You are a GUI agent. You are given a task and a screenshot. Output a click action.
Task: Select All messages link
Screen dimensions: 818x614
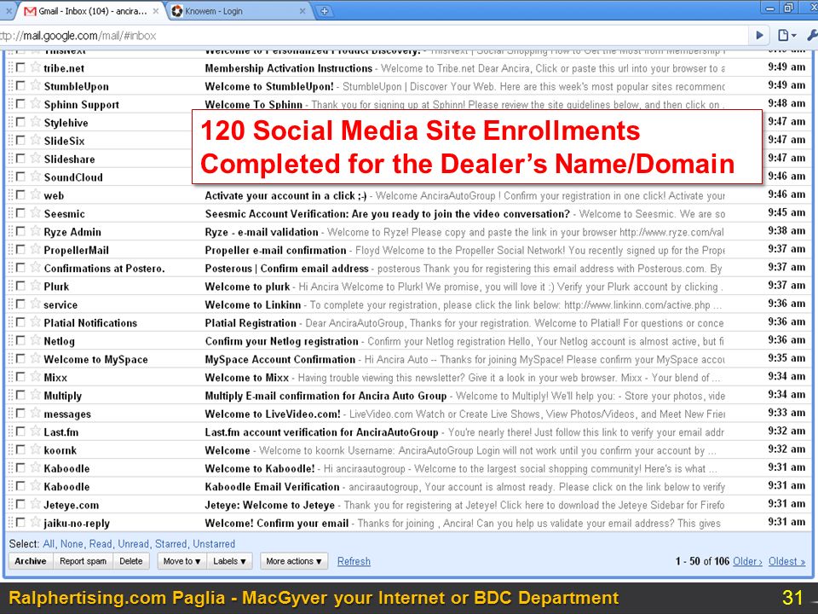coord(49,543)
